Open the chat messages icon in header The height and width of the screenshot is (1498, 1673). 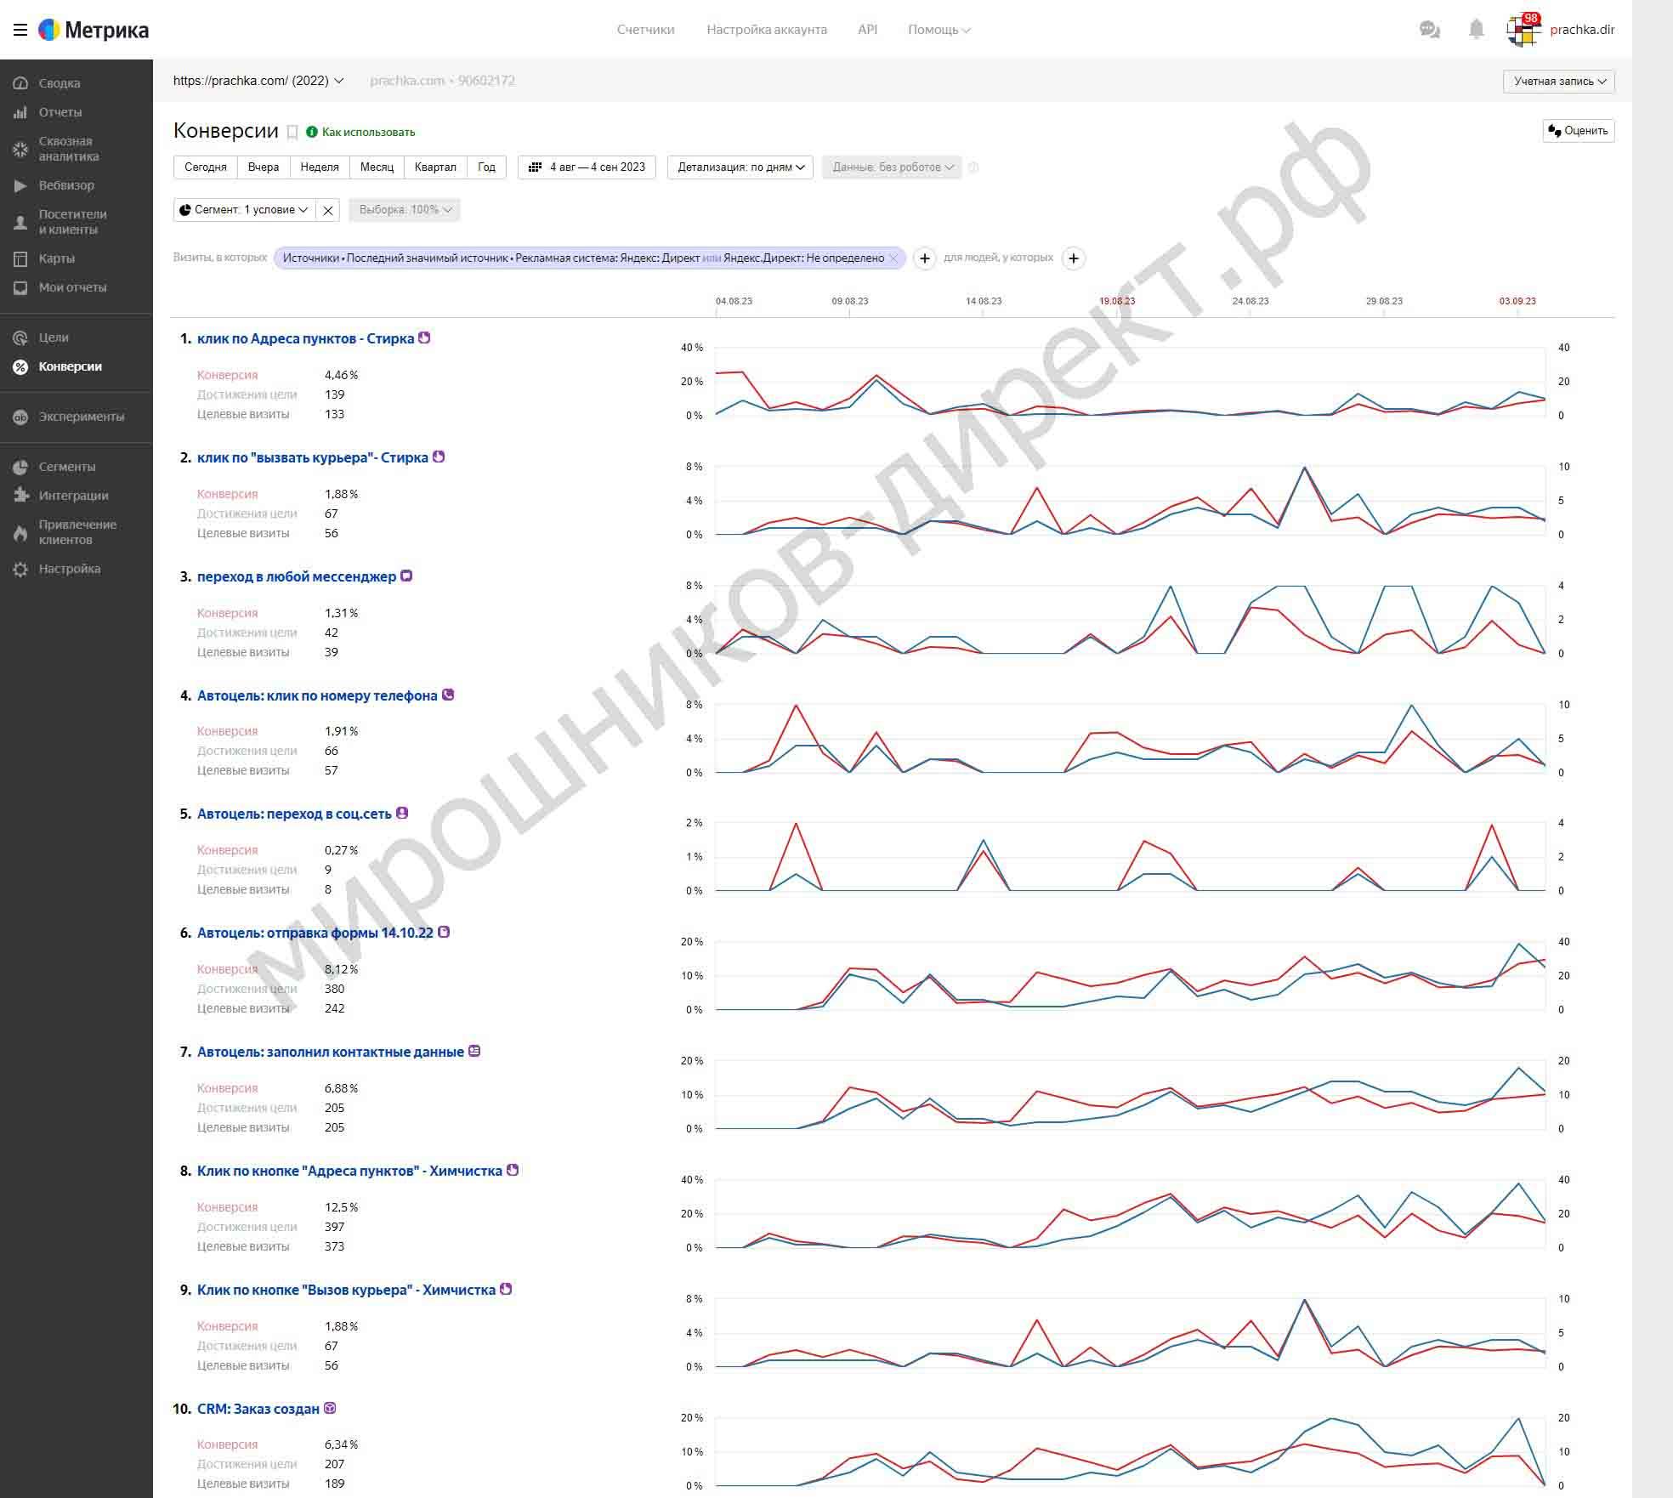1430,30
